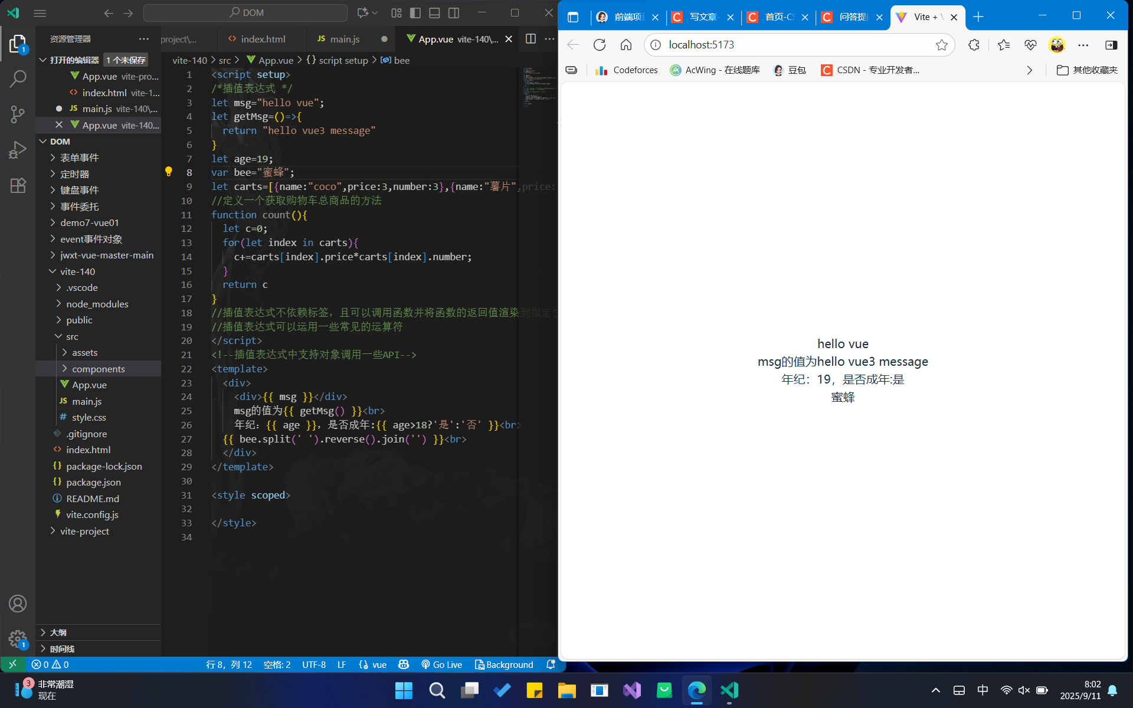This screenshot has width=1133, height=708.
Task: Toggle the bottom panel layout
Action: point(435,13)
